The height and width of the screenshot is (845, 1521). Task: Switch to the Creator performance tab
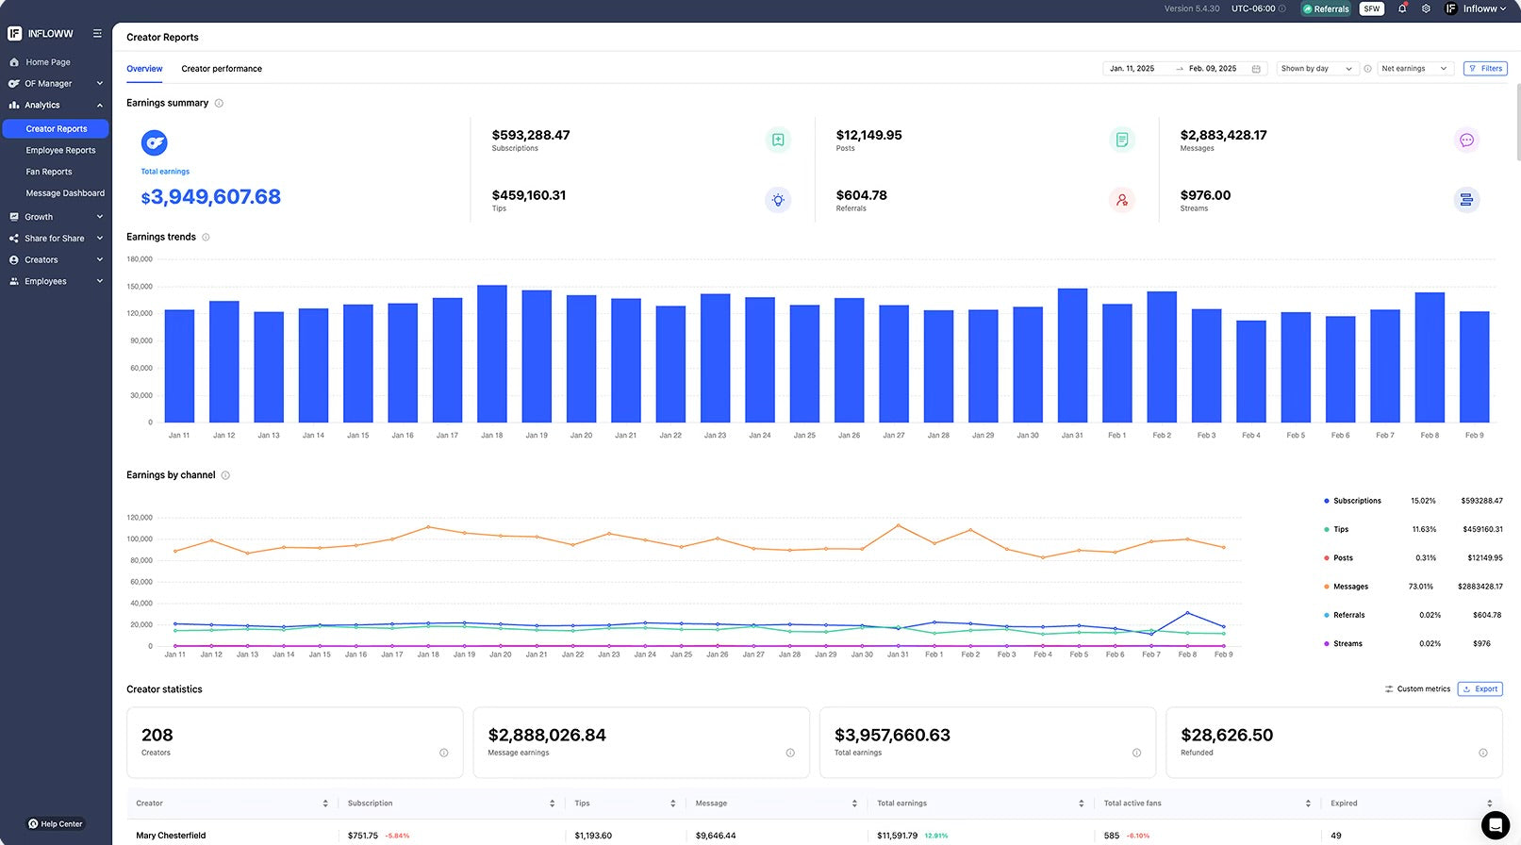click(x=222, y=69)
